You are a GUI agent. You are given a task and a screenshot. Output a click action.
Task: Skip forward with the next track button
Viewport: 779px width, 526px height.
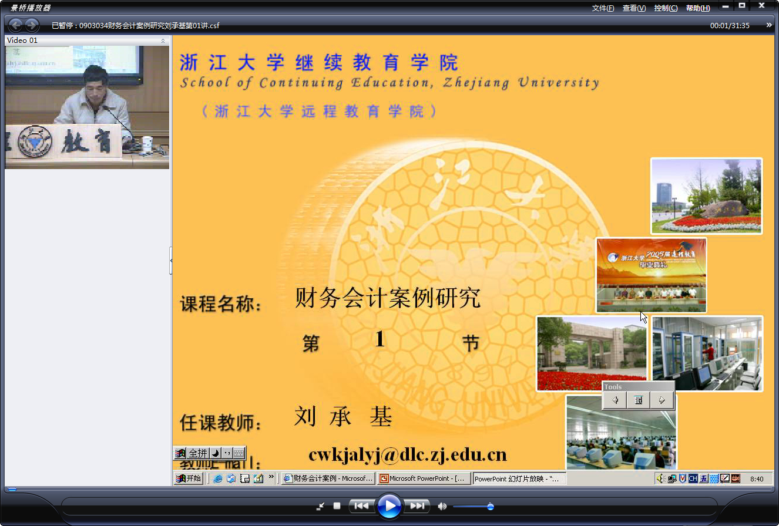(x=417, y=505)
